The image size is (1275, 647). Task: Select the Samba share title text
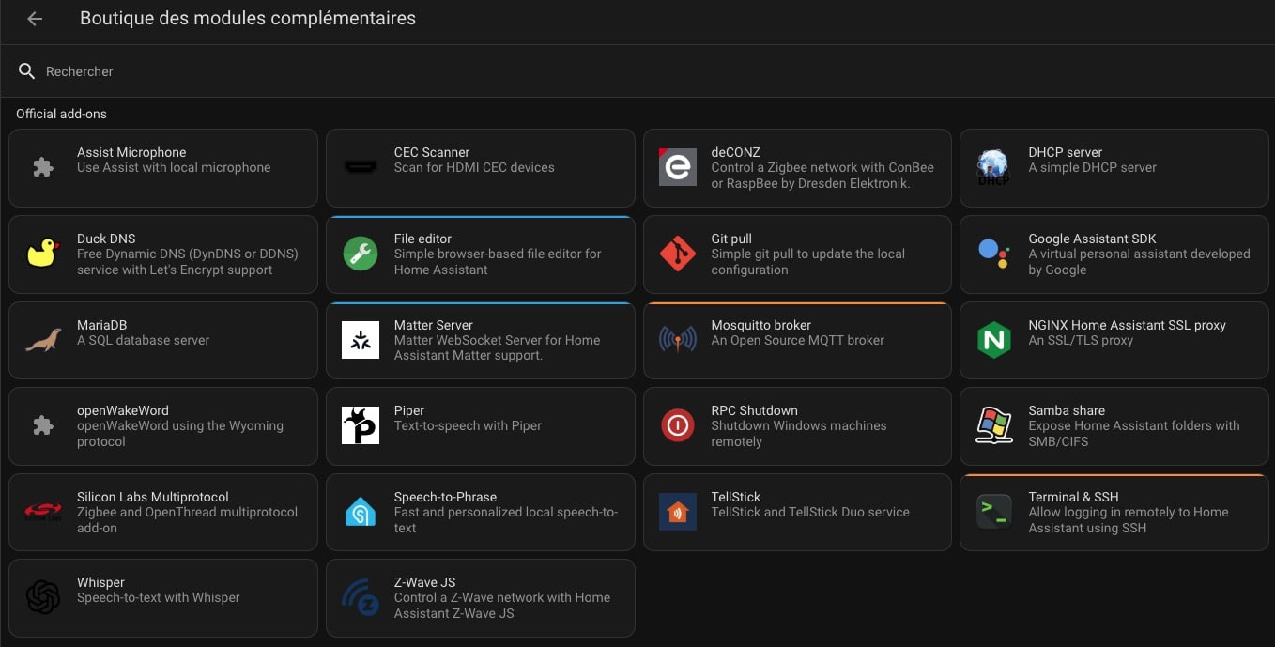point(1067,410)
